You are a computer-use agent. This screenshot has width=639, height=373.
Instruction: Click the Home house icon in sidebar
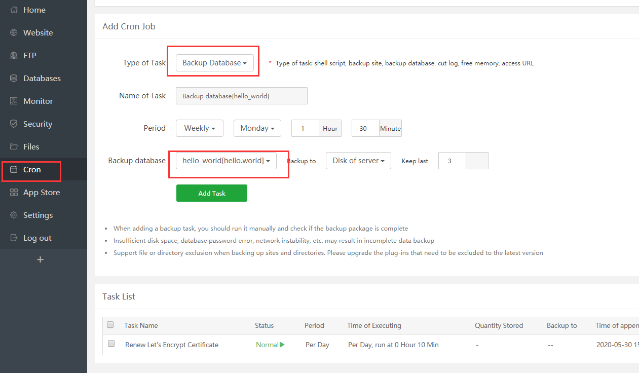coord(14,10)
